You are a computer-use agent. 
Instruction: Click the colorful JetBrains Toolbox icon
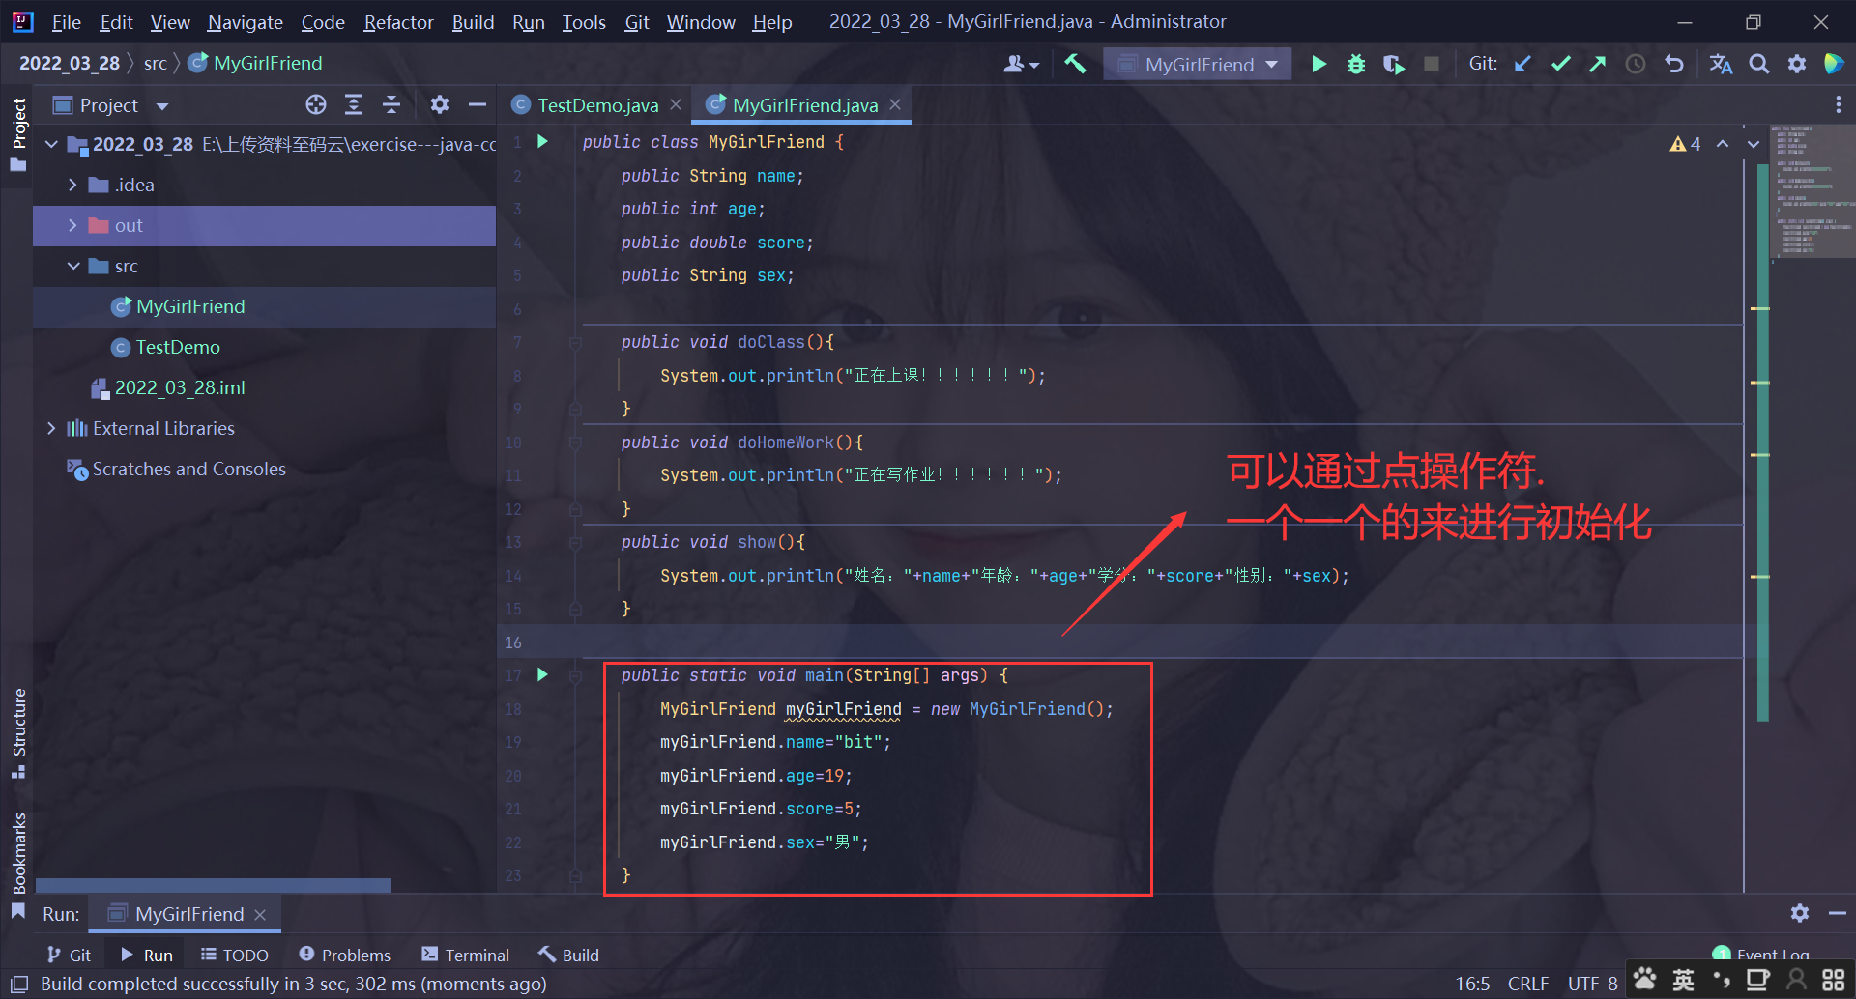click(x=1834, y=64)
